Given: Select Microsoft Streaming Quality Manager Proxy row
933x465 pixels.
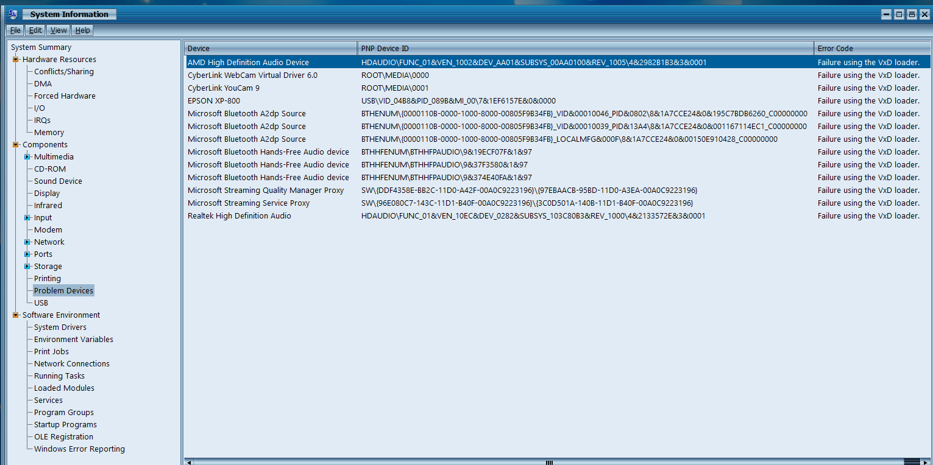Looking at the screenshot, I should pos(558,191).
